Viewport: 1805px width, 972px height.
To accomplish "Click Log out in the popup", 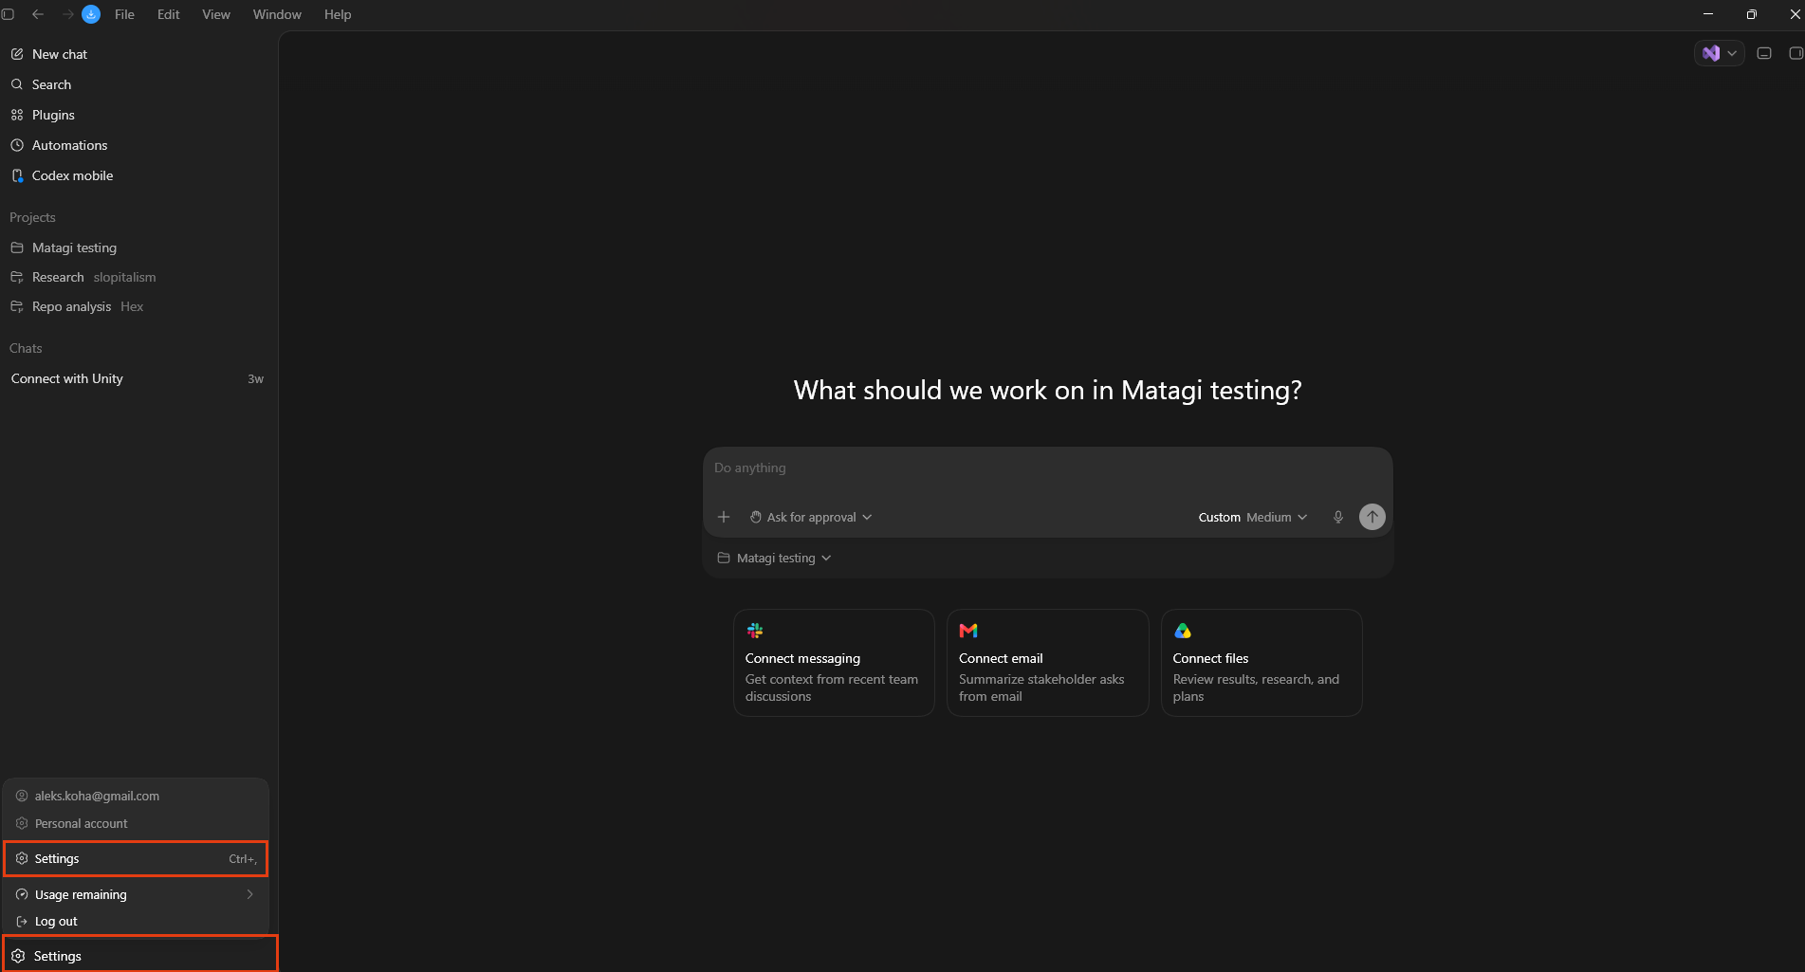I will click(136, 921).
